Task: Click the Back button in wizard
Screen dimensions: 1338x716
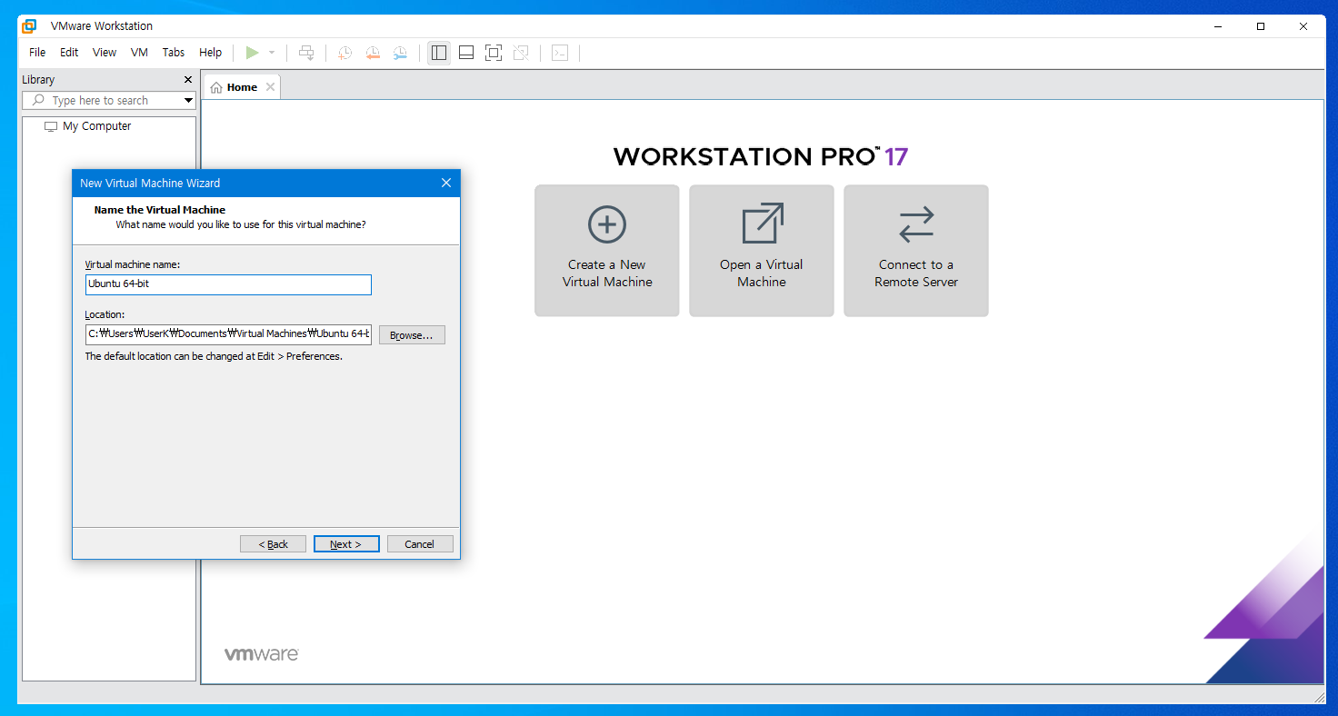Action: (273, 544)
